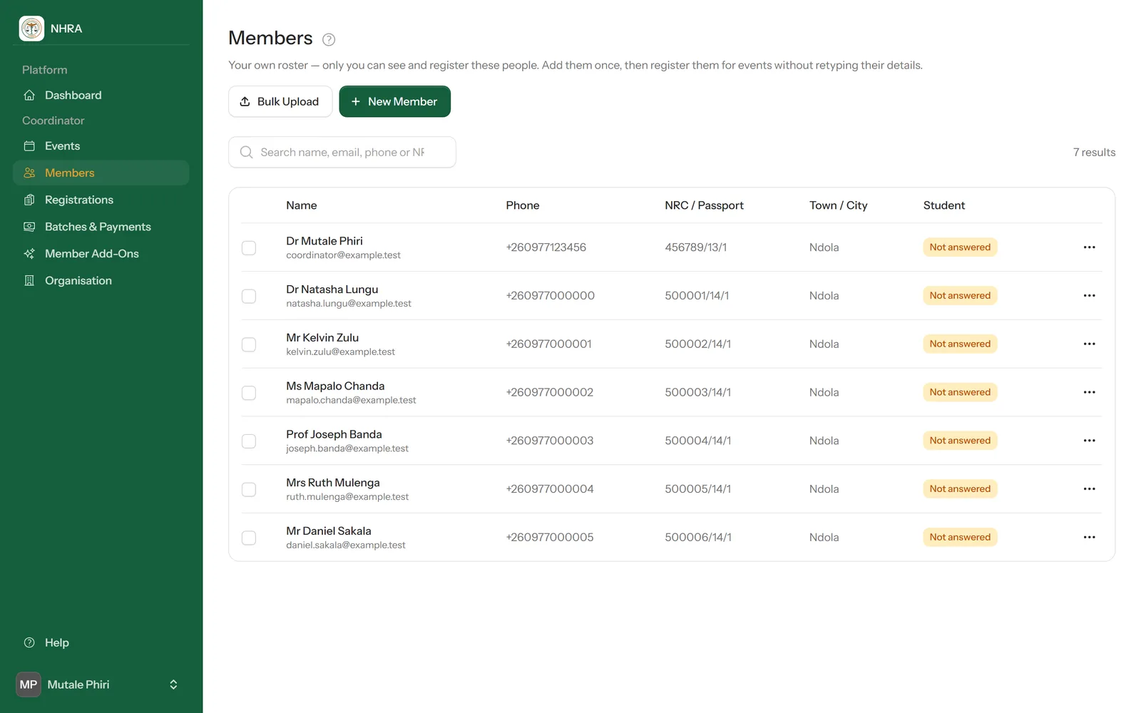Open row actions for Mrs Ruth Mulenga
Viewport: 1141px width, 713px height.
pyautogui.click(x=1089, y=489)
